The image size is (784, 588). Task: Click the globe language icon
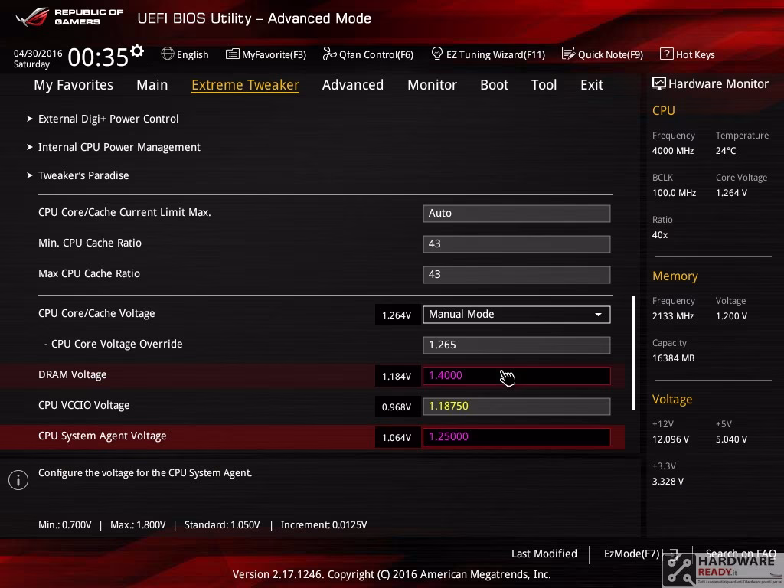click(x=168, y=54)
